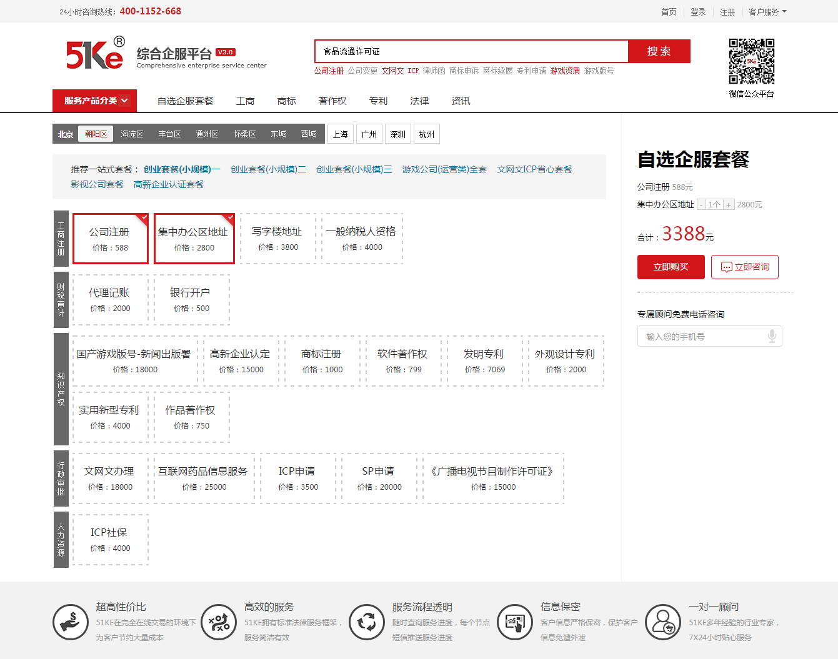
Task: Open the 专利 nav item
Action: (x=378, y=101)
